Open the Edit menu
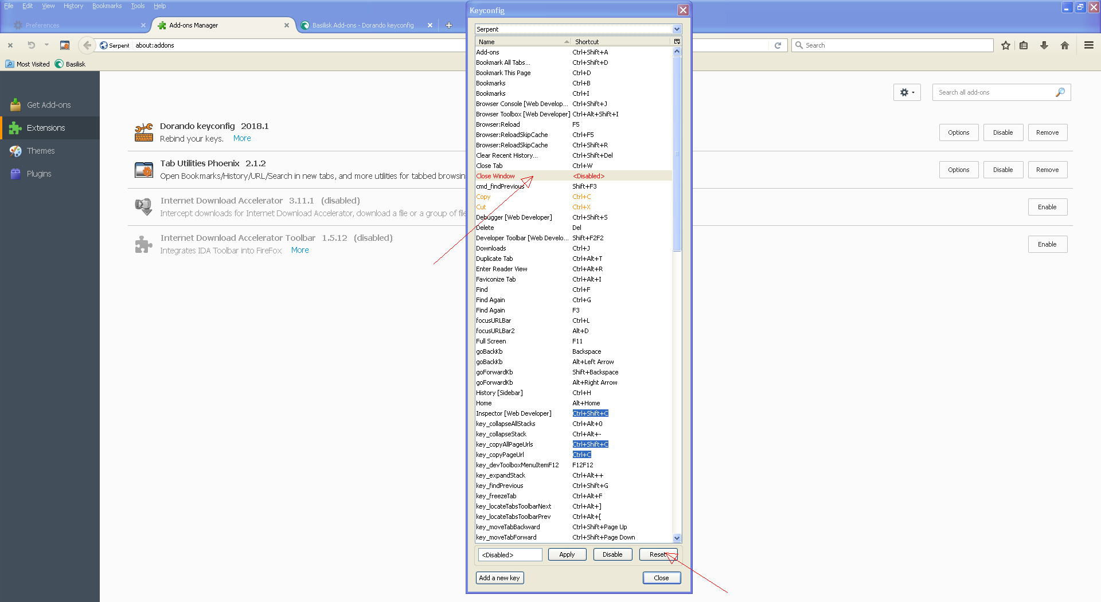This screenshot has height=602, width=1101. point(28,6)
